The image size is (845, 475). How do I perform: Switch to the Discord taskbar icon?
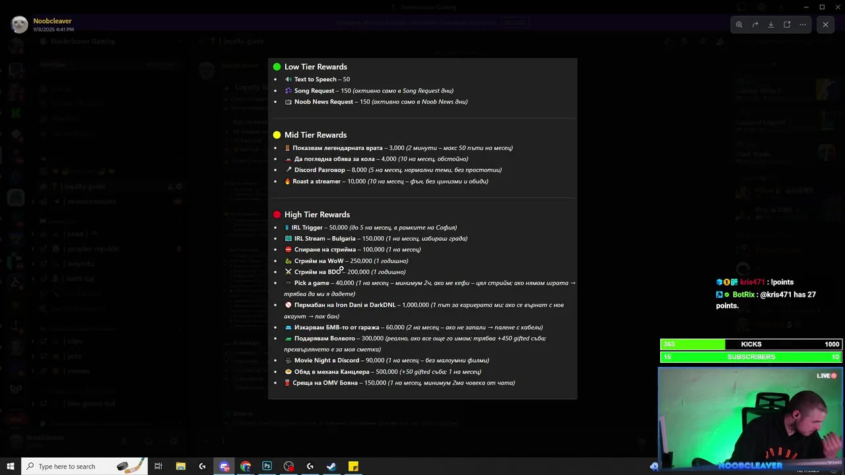[224, 466]
